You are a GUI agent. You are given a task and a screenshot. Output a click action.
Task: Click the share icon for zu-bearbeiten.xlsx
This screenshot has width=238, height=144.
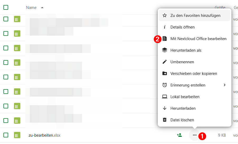tap(179, 135)
